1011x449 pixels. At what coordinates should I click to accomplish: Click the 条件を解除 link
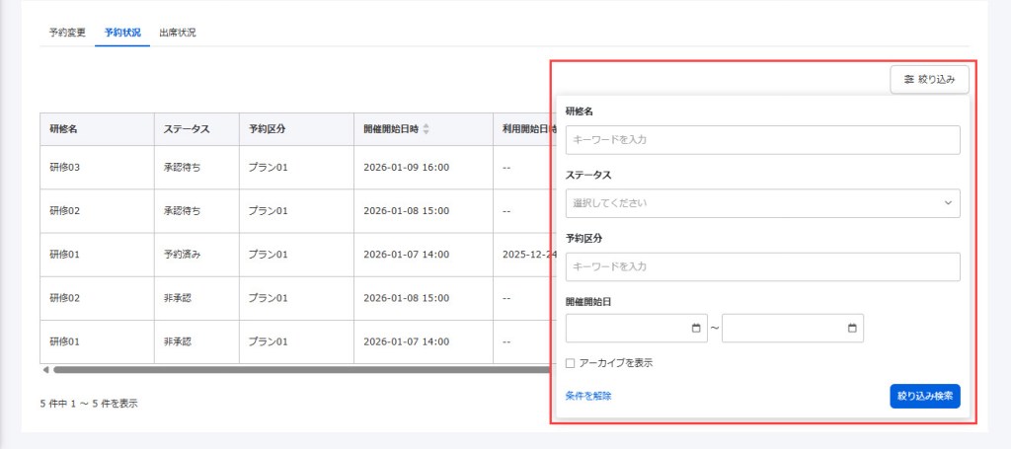click(x=588, y=396)
